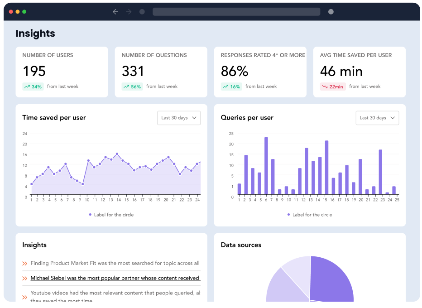Click the bar at day 22 in Queries chart
Image resolution: width=422 pixels, height=308 pixels.
tap(374, 190)
